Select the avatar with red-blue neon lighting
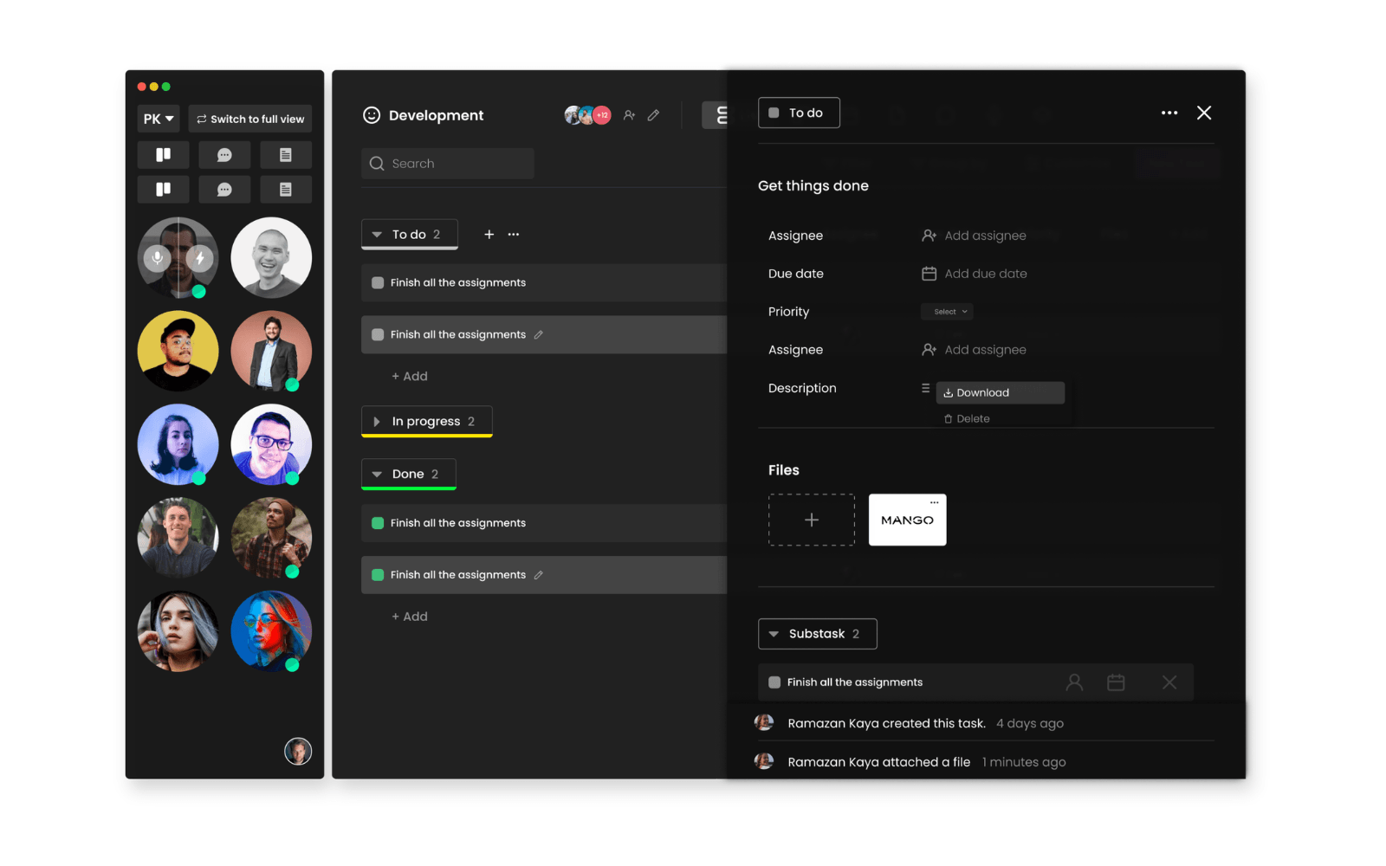Screen dimensions: 1386x866 (271, 631)
